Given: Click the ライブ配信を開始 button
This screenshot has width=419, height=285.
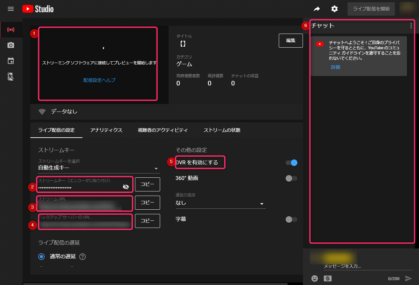Looking at the screenshot, I should (x=371, y=9).
